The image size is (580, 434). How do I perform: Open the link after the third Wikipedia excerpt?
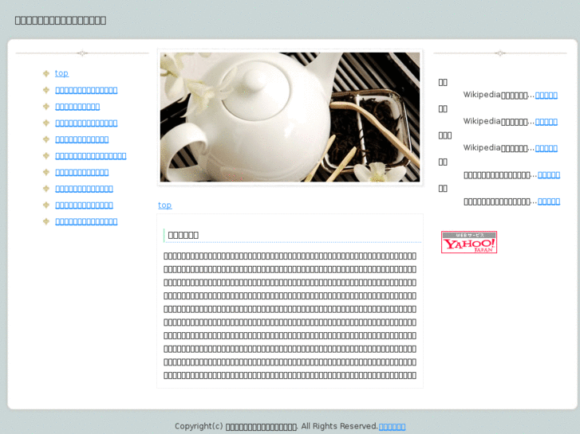point(546,148)
